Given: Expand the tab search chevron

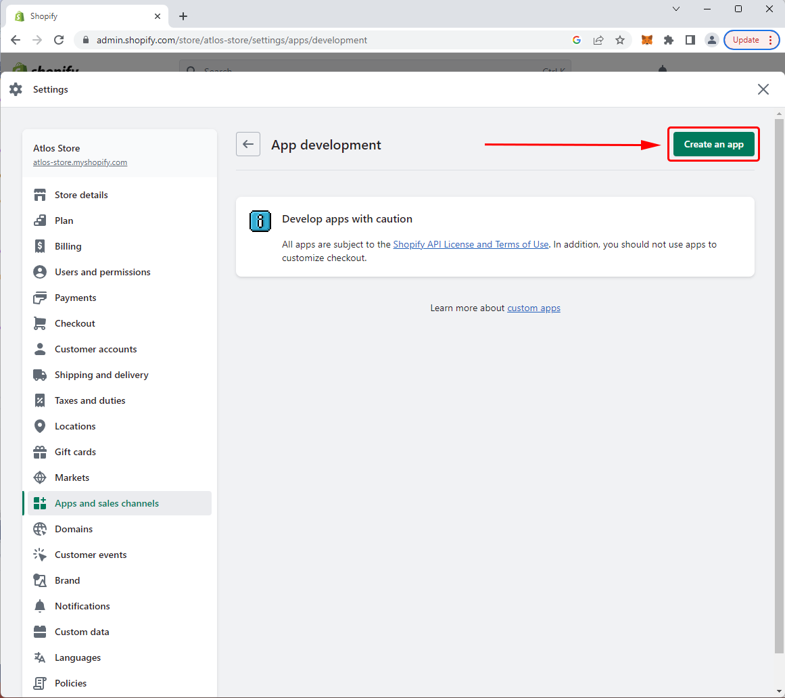Looking at the screenshot, I should (676, 9).
